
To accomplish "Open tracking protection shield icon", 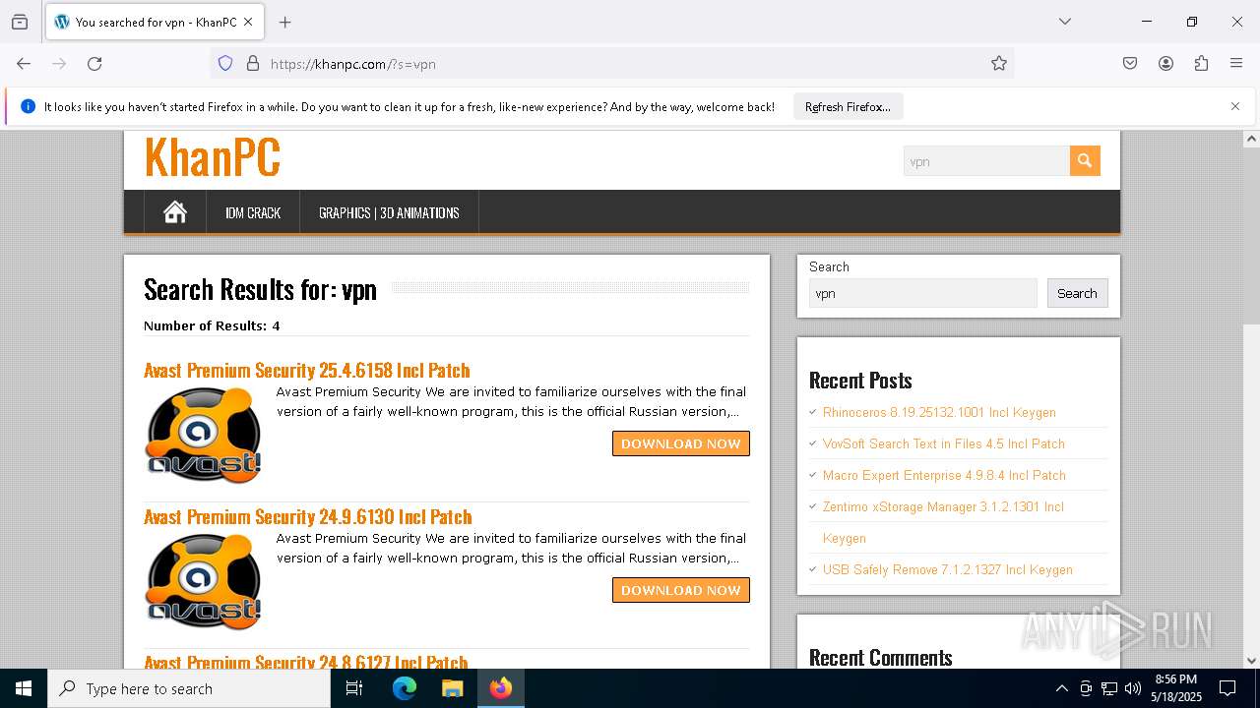I will tap(225, 64).
